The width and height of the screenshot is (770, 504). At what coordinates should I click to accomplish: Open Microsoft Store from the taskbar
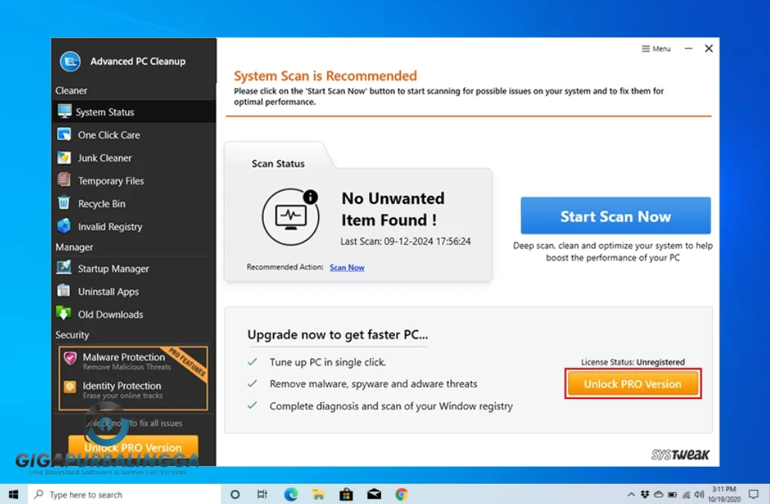tap(346, 494)
